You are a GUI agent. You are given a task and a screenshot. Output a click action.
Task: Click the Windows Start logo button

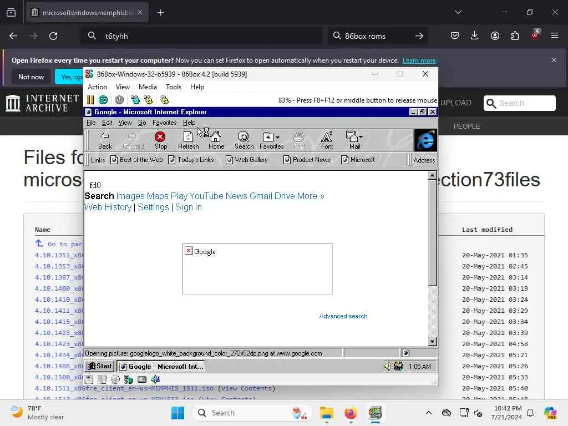pyautogui.click(x=177, y=413)
